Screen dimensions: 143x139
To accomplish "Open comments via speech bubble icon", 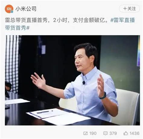I will 105,133.
